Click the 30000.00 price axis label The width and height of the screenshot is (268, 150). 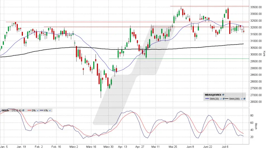(256, 54)
